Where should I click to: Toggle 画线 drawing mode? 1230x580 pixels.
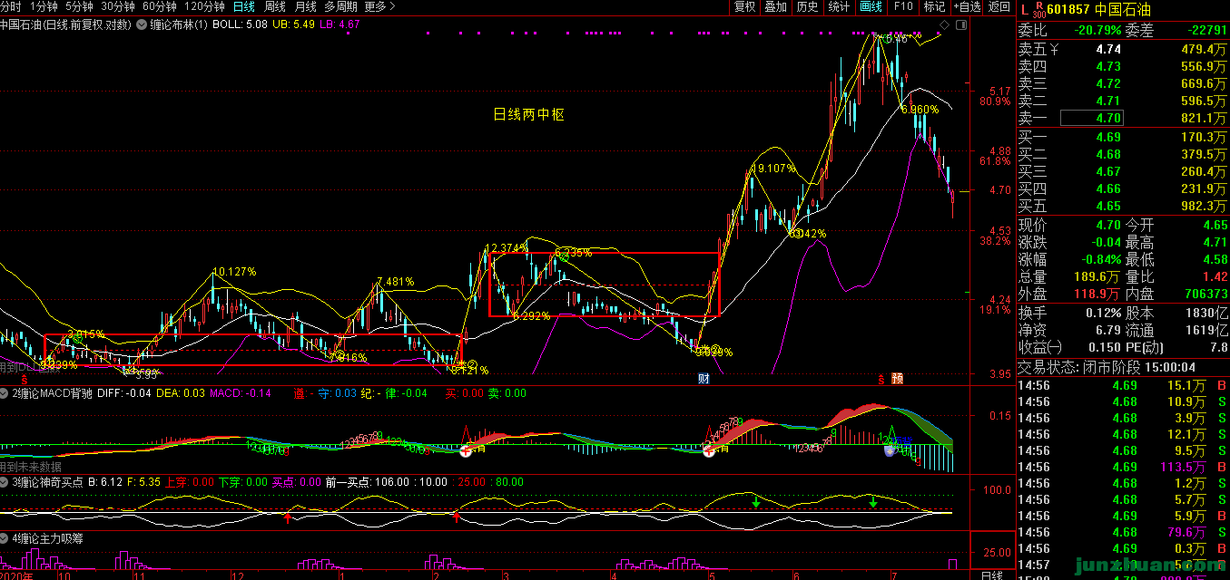pyautogui.click(x=871, y=7)
